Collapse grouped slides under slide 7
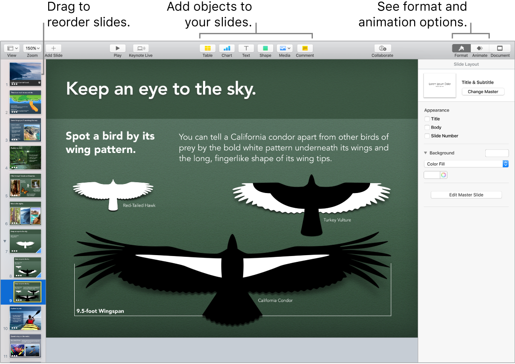Screen dimensions: 515x364 click(x=5, y=241)
